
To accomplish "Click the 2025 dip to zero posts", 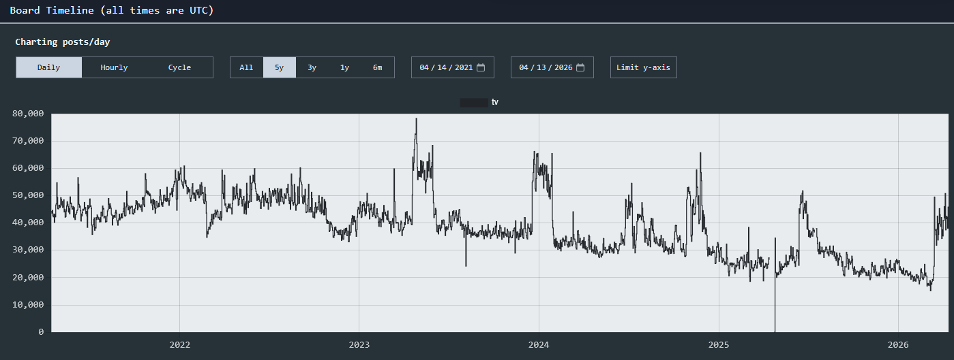I will [x=775, y=331].
